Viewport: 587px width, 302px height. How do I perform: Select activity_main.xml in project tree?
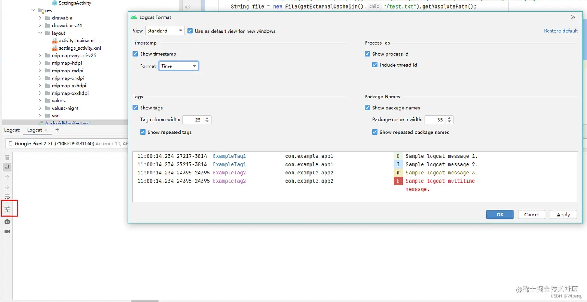click(x=76, y=41)
